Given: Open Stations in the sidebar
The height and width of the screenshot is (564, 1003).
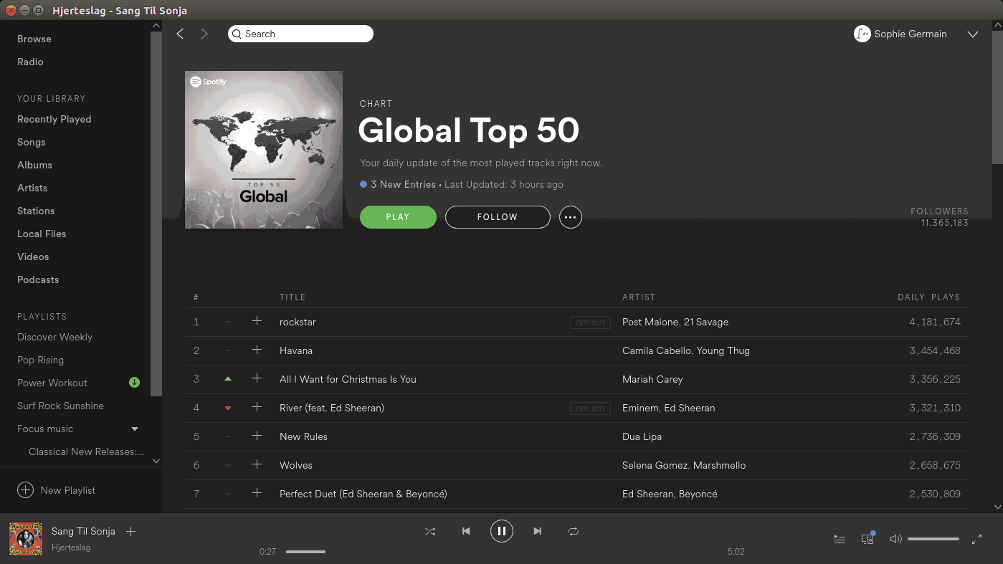Looking at the screenshot, I should pos(36,211).
